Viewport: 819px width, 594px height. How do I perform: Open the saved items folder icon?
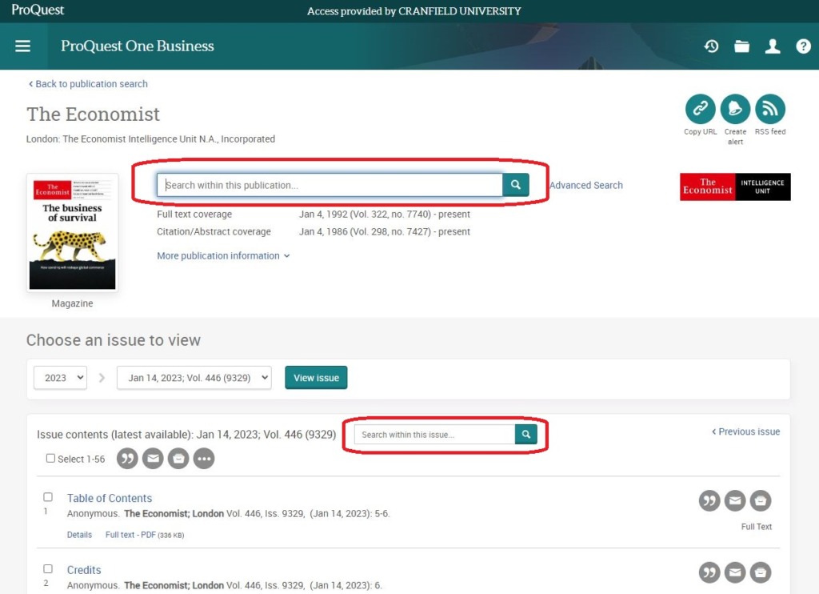click(742, 46)
